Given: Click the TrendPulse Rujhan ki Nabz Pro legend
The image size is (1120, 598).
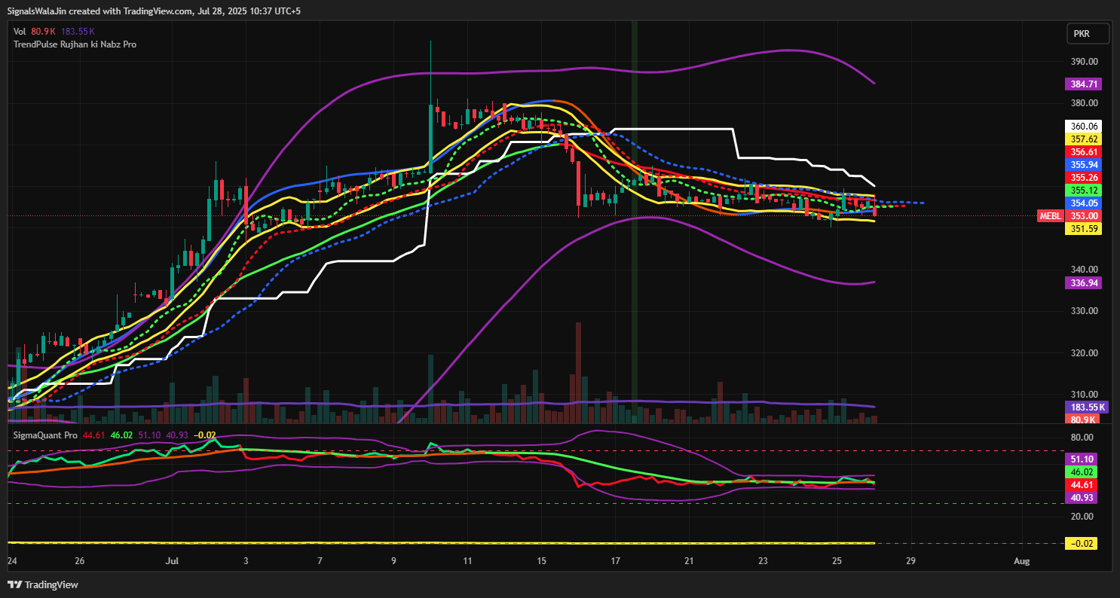Looking at the screenshot, I should click(75, 44).
